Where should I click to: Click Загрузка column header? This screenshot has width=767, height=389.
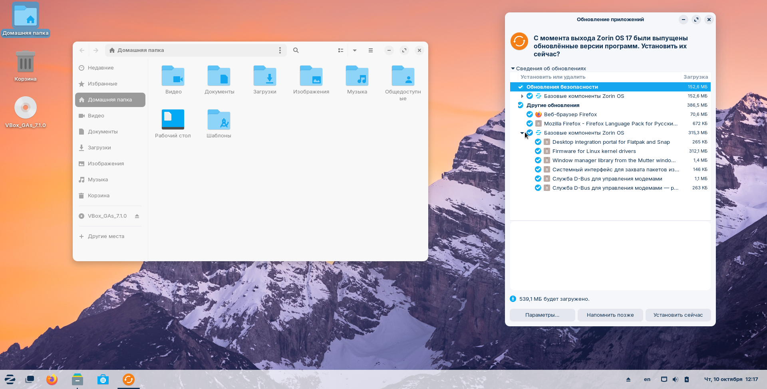click(695, 77)
